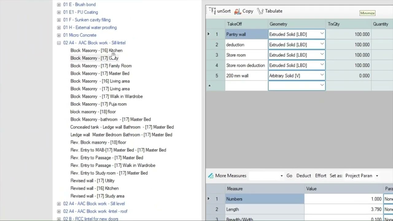Open Geometry dropdown in the new empty row
Image resolution: width=393 pixels, height=221 pixels.
coord(322,86)
